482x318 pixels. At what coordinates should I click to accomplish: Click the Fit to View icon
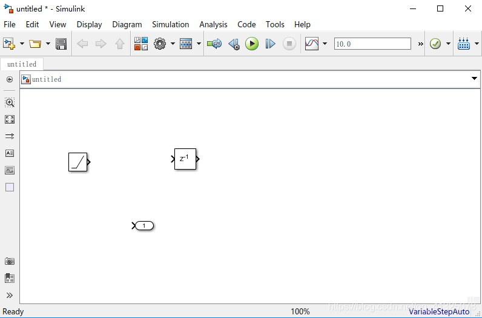10,119
